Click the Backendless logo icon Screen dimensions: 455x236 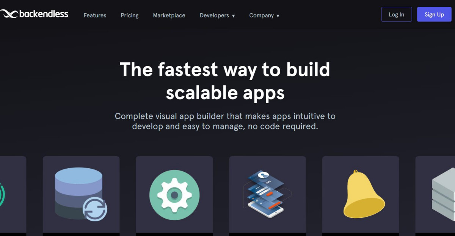click(x=8, y=13)
